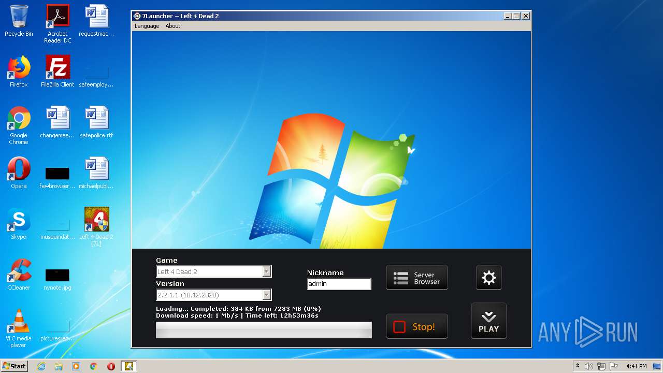Launch Skype from desktop
This screenshot has width=663, height=373.
tap(19, 224)
